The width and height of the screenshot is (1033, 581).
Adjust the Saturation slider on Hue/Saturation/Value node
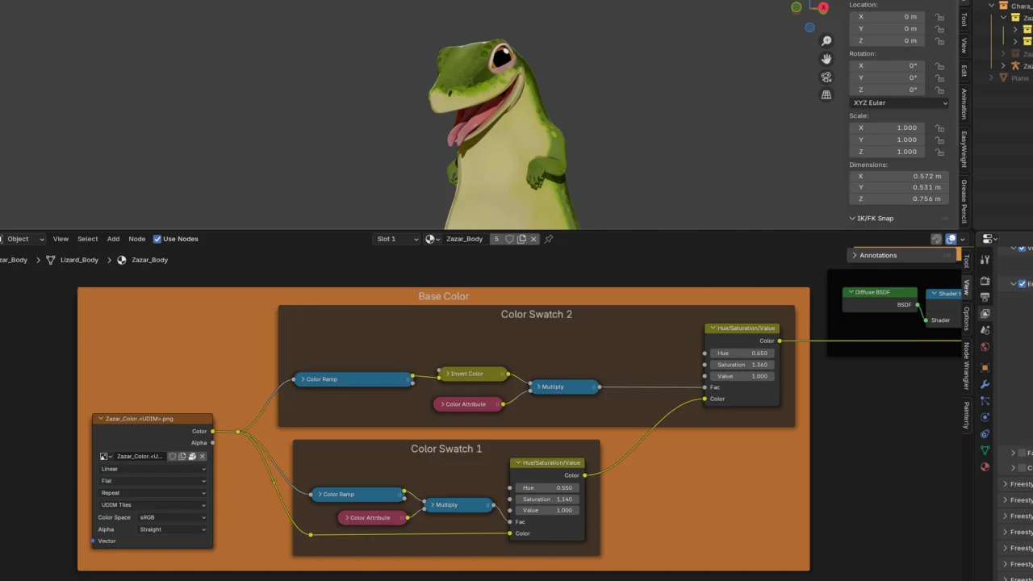tap(741, 364)
